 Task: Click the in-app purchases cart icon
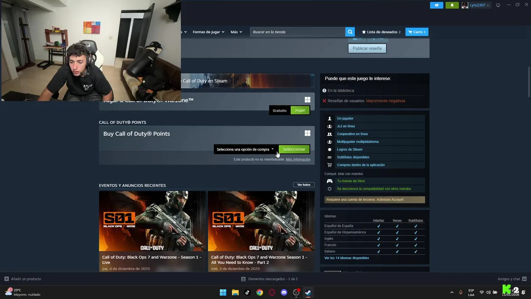[330, 165]
